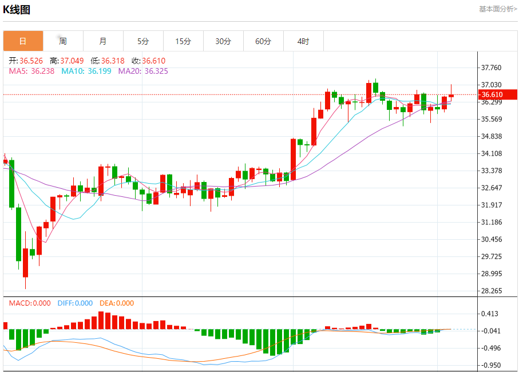Click the MA10 indicator label
Image resolution: width=523 pixels, height=372 pixels.
point(86,71)
